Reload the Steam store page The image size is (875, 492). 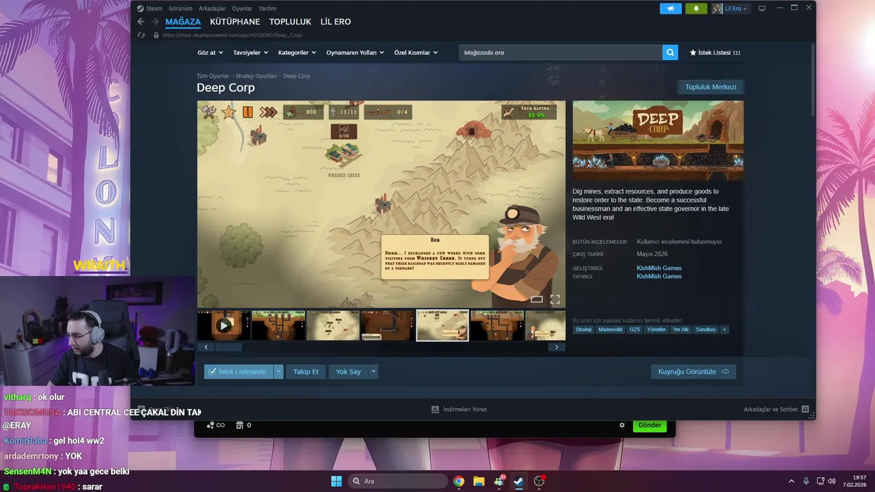(142, 35)
